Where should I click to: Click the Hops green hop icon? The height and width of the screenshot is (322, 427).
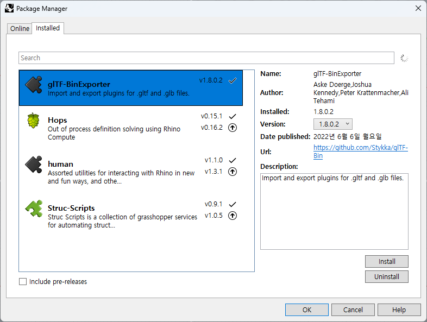click(33, 121)
